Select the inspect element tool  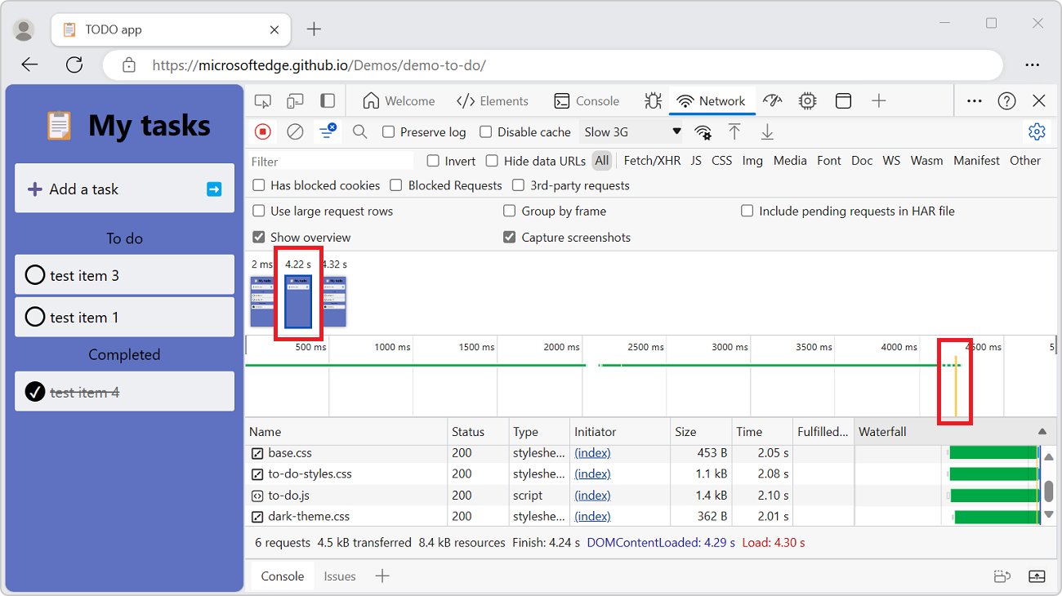point(262,100)
